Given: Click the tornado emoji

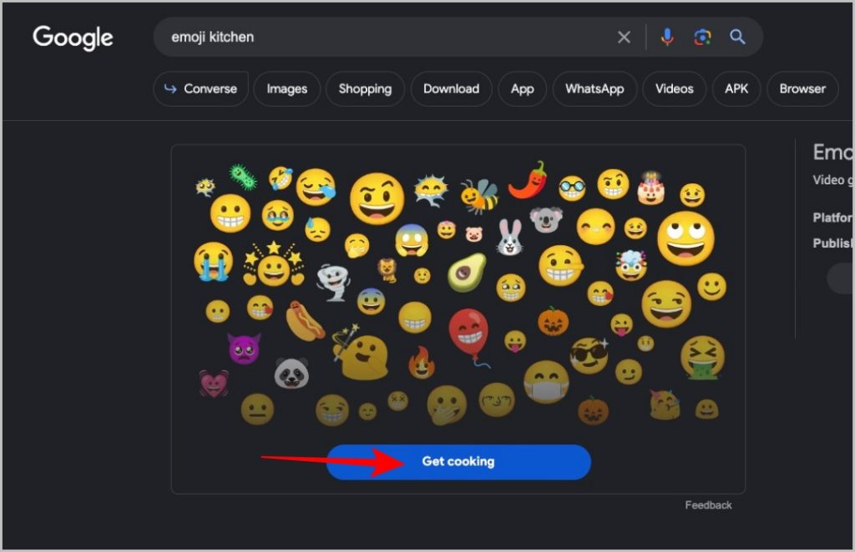Looking at the screenshot, I should coord(332,282).
